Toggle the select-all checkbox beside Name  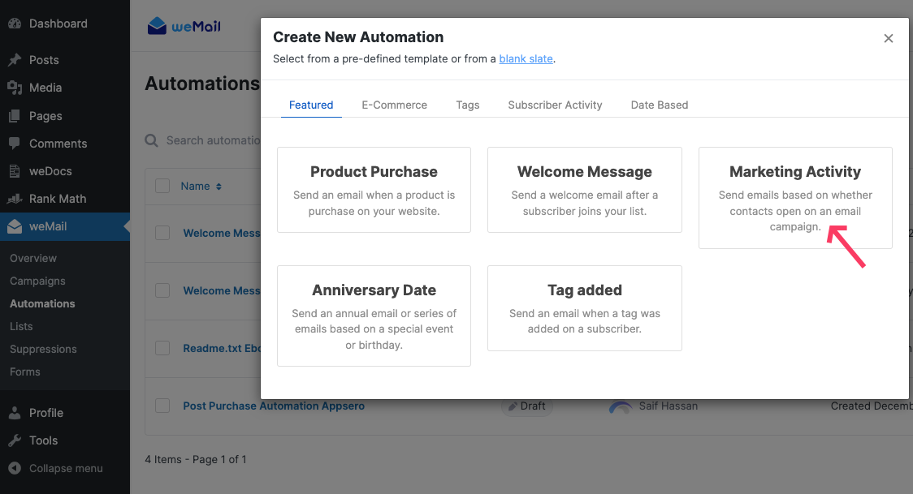pyautogui.click(x=162, y=186)
